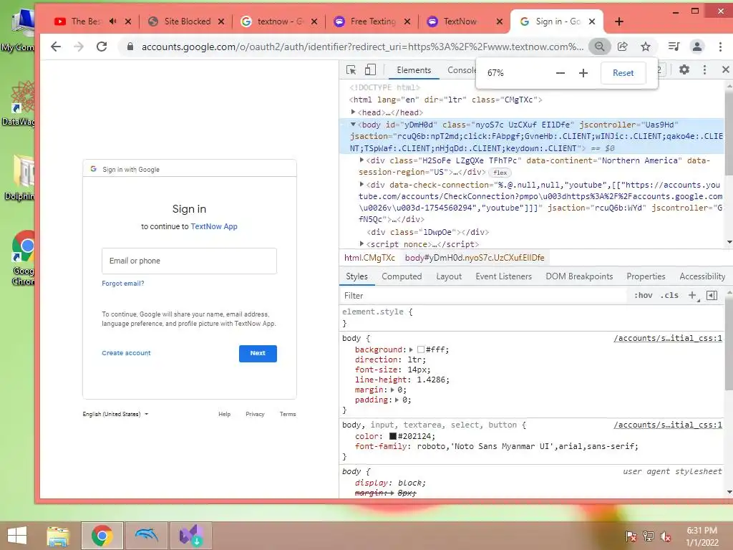Reset page zoom to default

click(623, 73)
